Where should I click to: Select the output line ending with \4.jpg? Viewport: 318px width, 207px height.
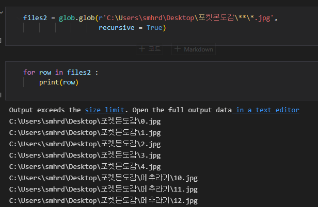click(x=85, y=167)
